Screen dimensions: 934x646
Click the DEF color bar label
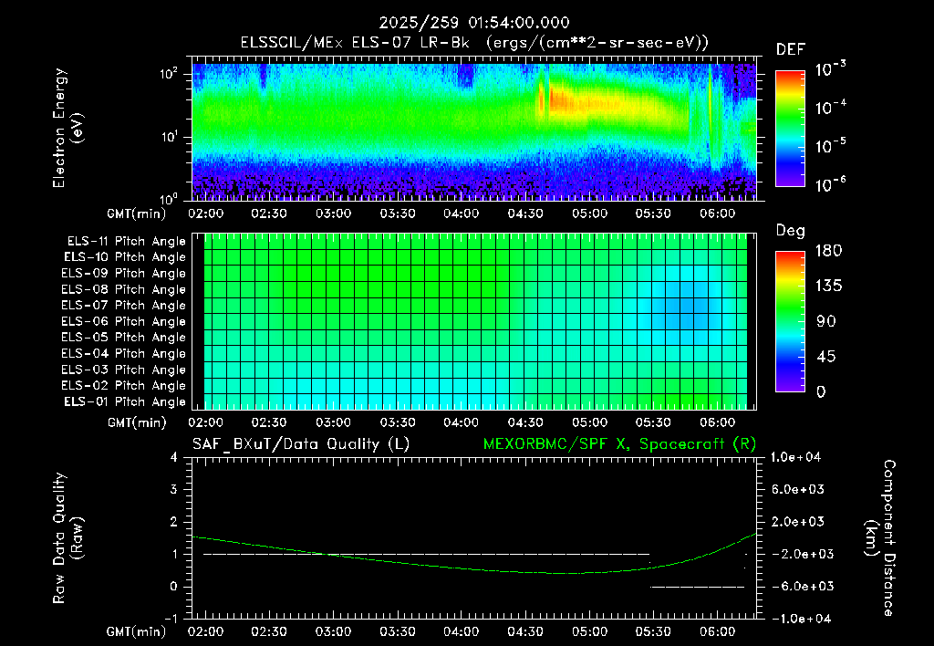pyautogui.click(x=791, y=49)
